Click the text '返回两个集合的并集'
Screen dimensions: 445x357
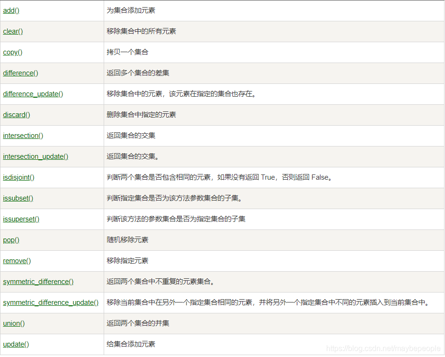138,323
